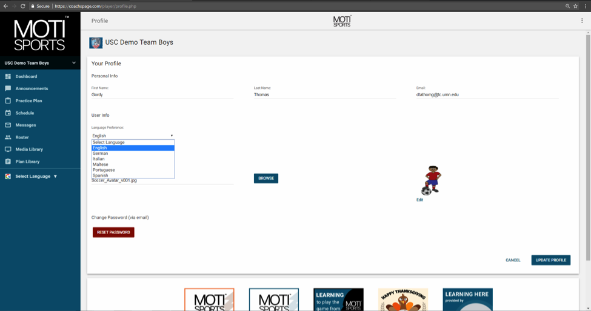This screenshot has width=591, height=311.
Task: Click the BROWSE button
Action: click(266, 178)
